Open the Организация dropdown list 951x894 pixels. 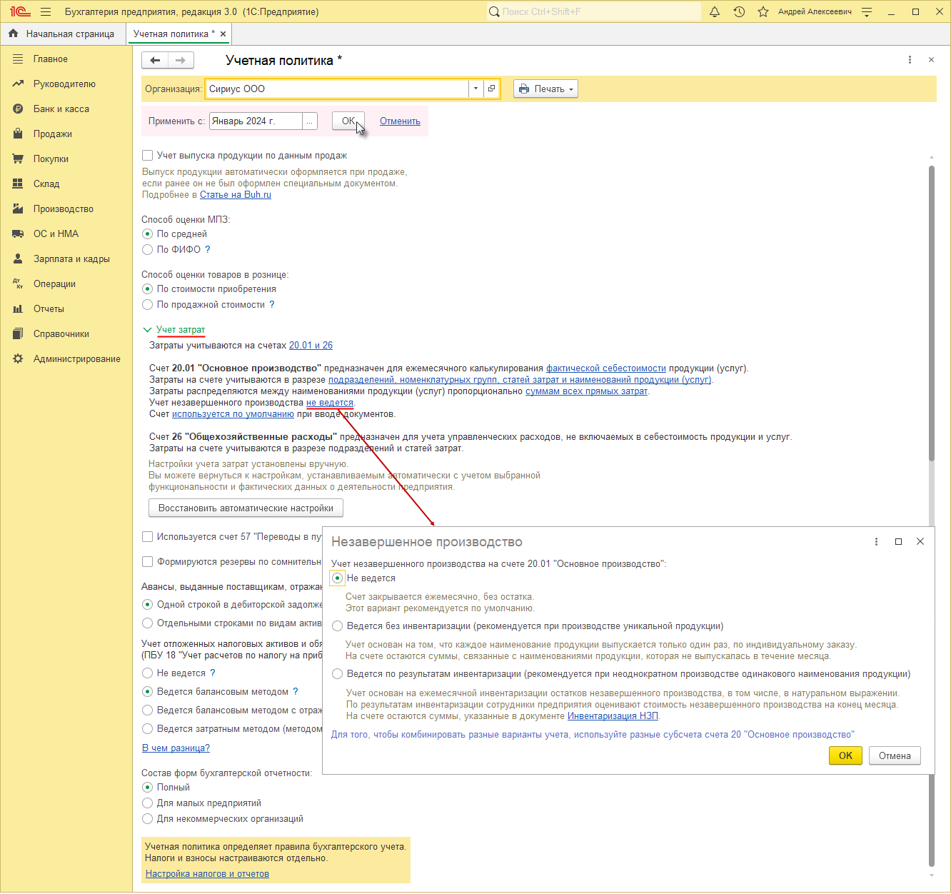point(475,89)
